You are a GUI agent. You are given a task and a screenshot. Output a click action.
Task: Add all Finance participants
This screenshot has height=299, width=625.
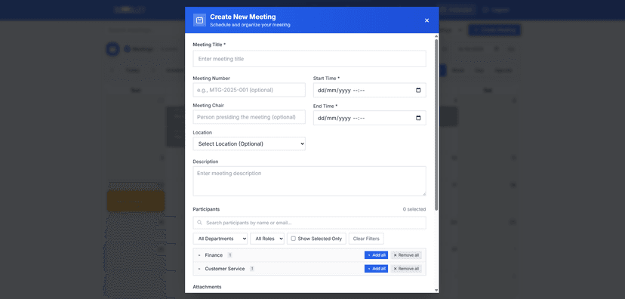click(x=376, y=255)
